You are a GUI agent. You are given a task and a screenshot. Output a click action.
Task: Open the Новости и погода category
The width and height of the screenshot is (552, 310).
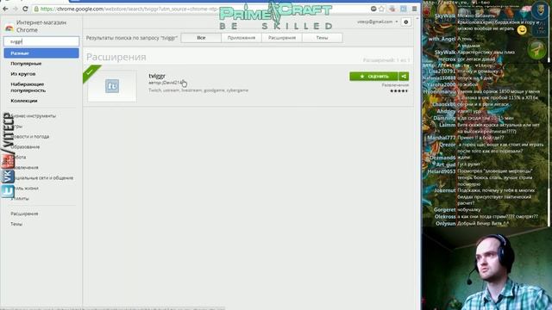(x=29, y=136)
